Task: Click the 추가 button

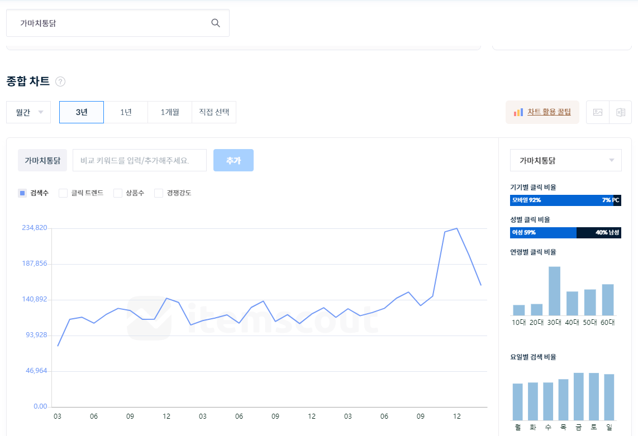Action: tap(234, 160)
